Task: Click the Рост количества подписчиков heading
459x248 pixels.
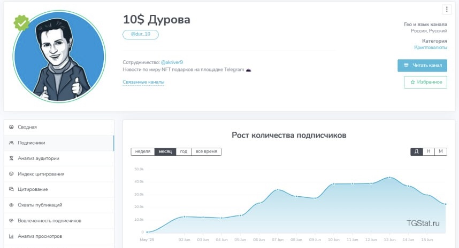Action: (x=289, y=135)
